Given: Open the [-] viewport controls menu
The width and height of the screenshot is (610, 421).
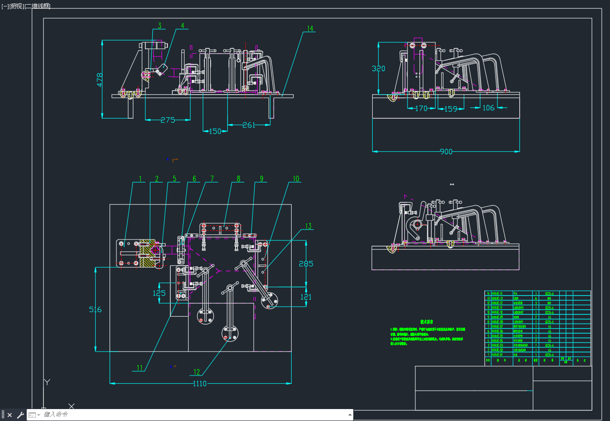Looking at the screenshot, I should [6, 6].
